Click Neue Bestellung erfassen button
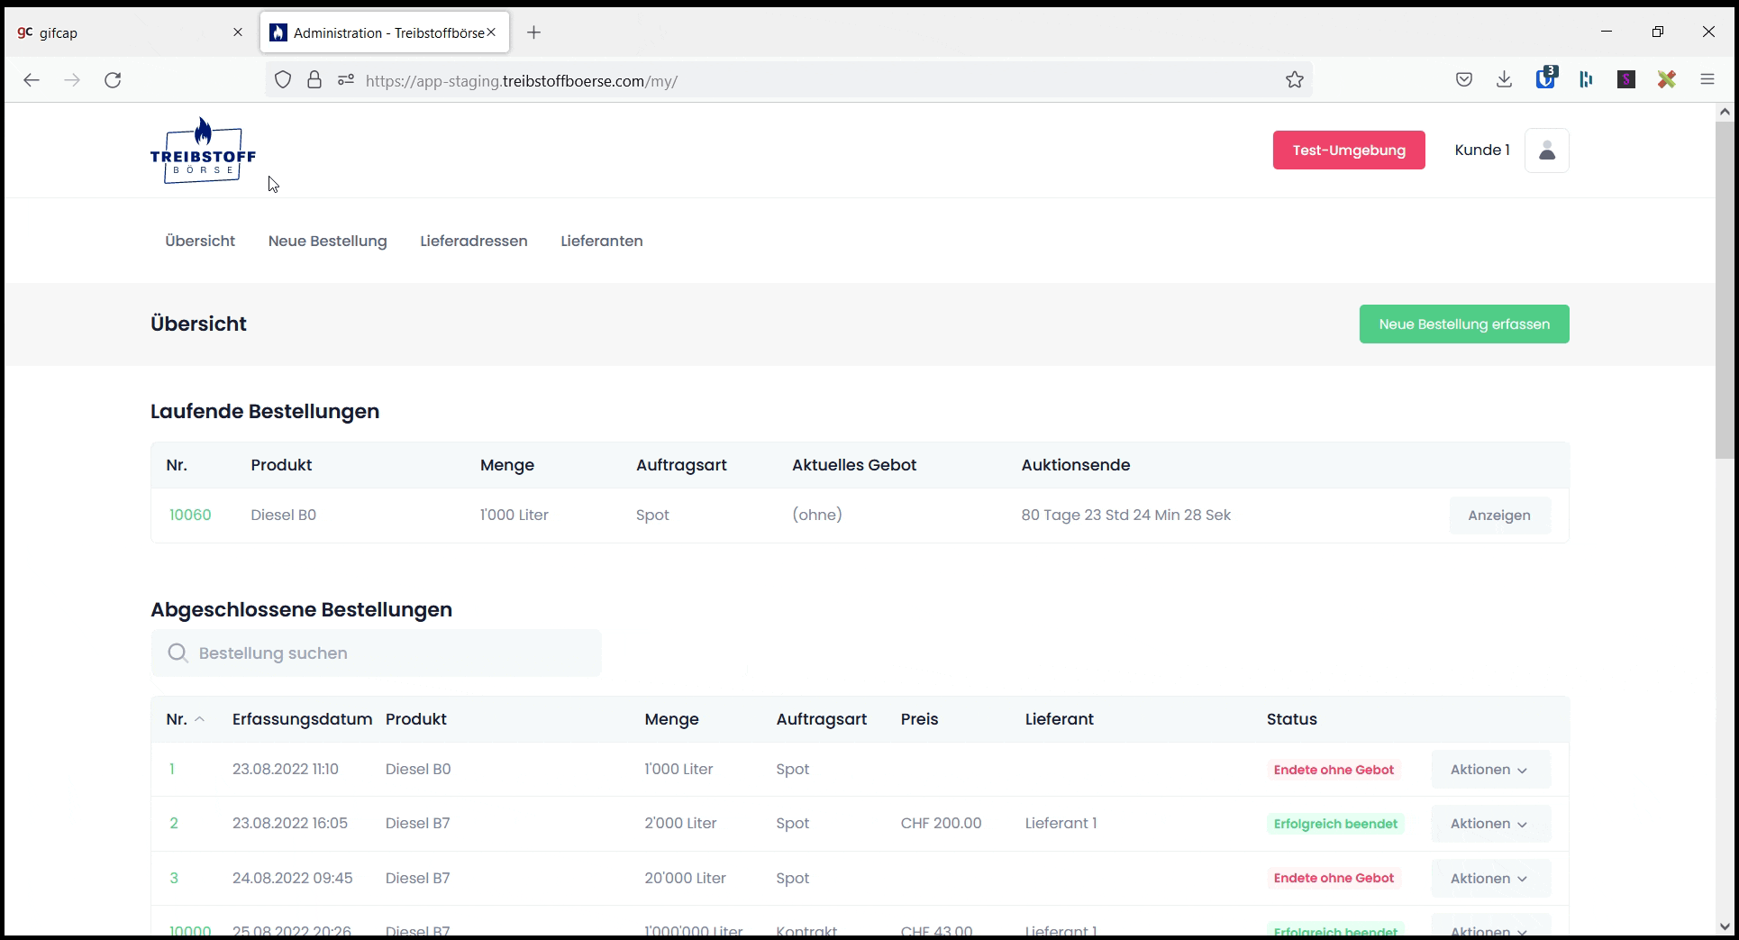This screenshot has width=1739, height=940. click(1463, 324)
